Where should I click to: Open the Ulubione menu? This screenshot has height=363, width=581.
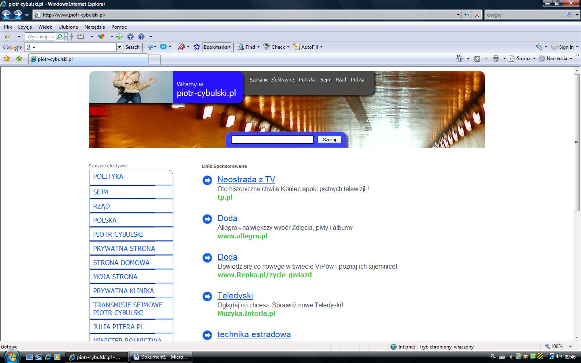pos(68,27)
